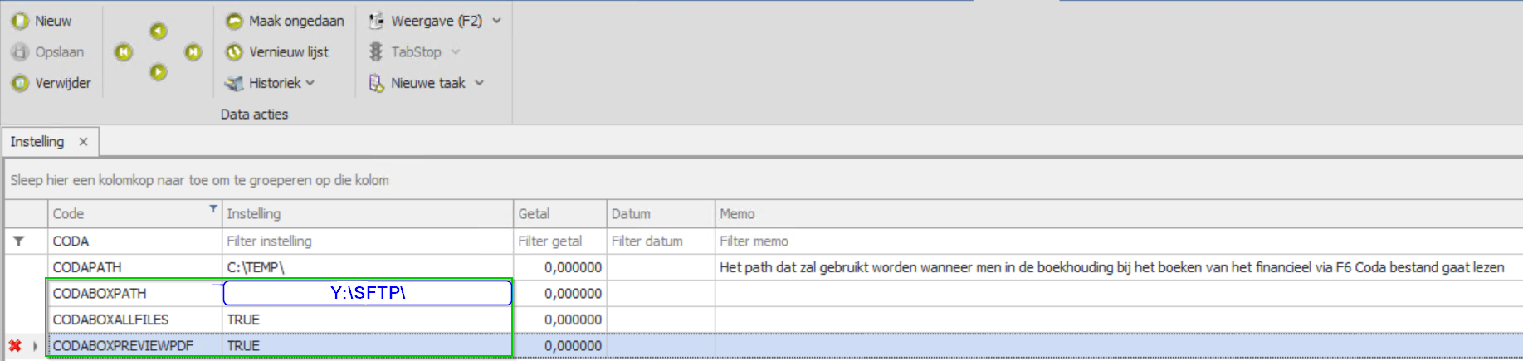Click the Verwijder delete icon
Image resolution: width=1523 pixels, height=361 pixels.
point(20,83)
